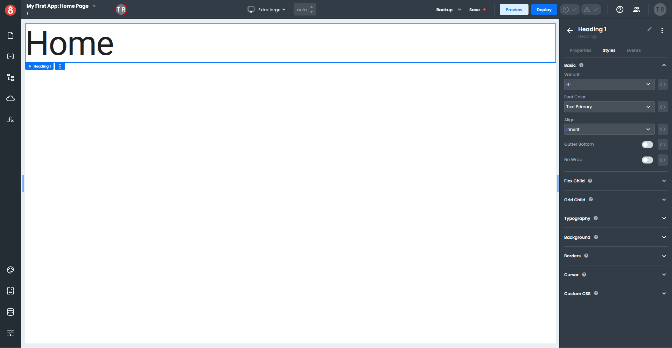Open the Theme palette icon

[10, 270]
